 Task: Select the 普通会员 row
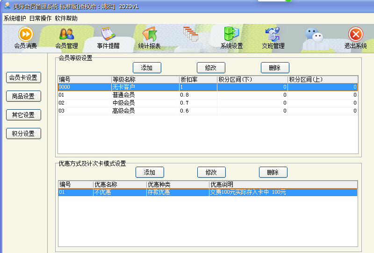[x=208, y=95]
